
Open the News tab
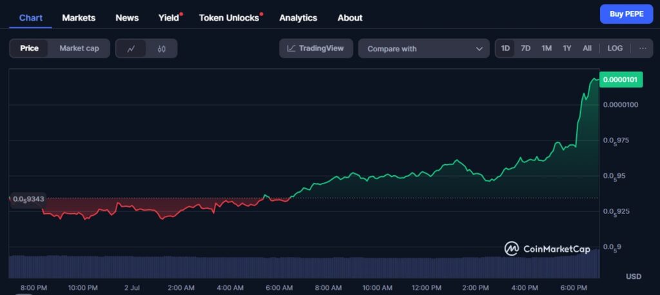[x=127, y=17]
